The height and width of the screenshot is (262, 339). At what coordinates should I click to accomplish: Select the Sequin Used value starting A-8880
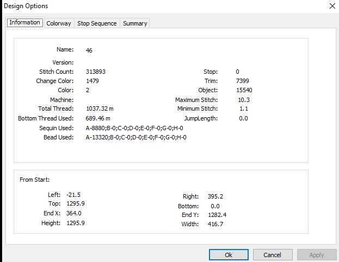pyautogui.click(x=134, y=128)
